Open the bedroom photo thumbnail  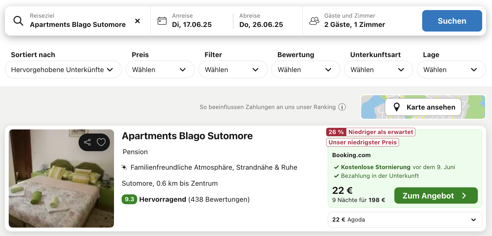click(61, 178)
